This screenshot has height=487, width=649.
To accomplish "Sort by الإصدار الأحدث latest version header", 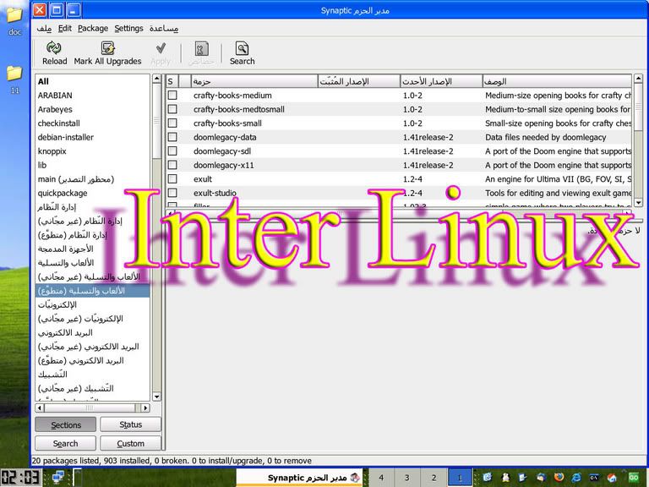I will coord(441,81).
